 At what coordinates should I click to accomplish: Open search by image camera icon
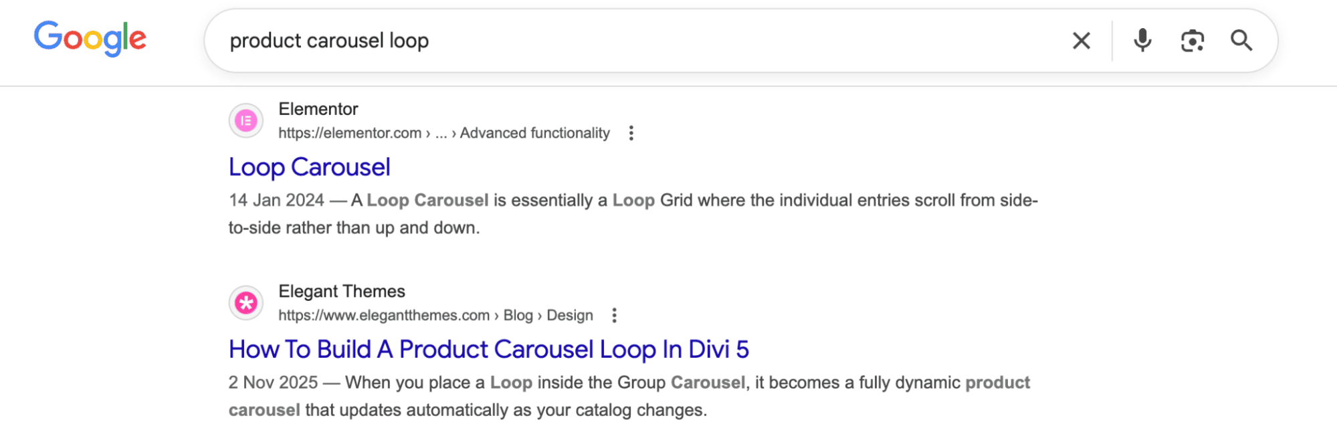point(1193,41)
